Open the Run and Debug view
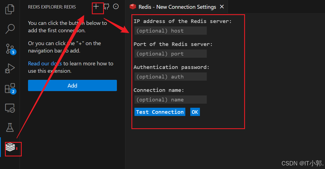 tap(10, 68)
